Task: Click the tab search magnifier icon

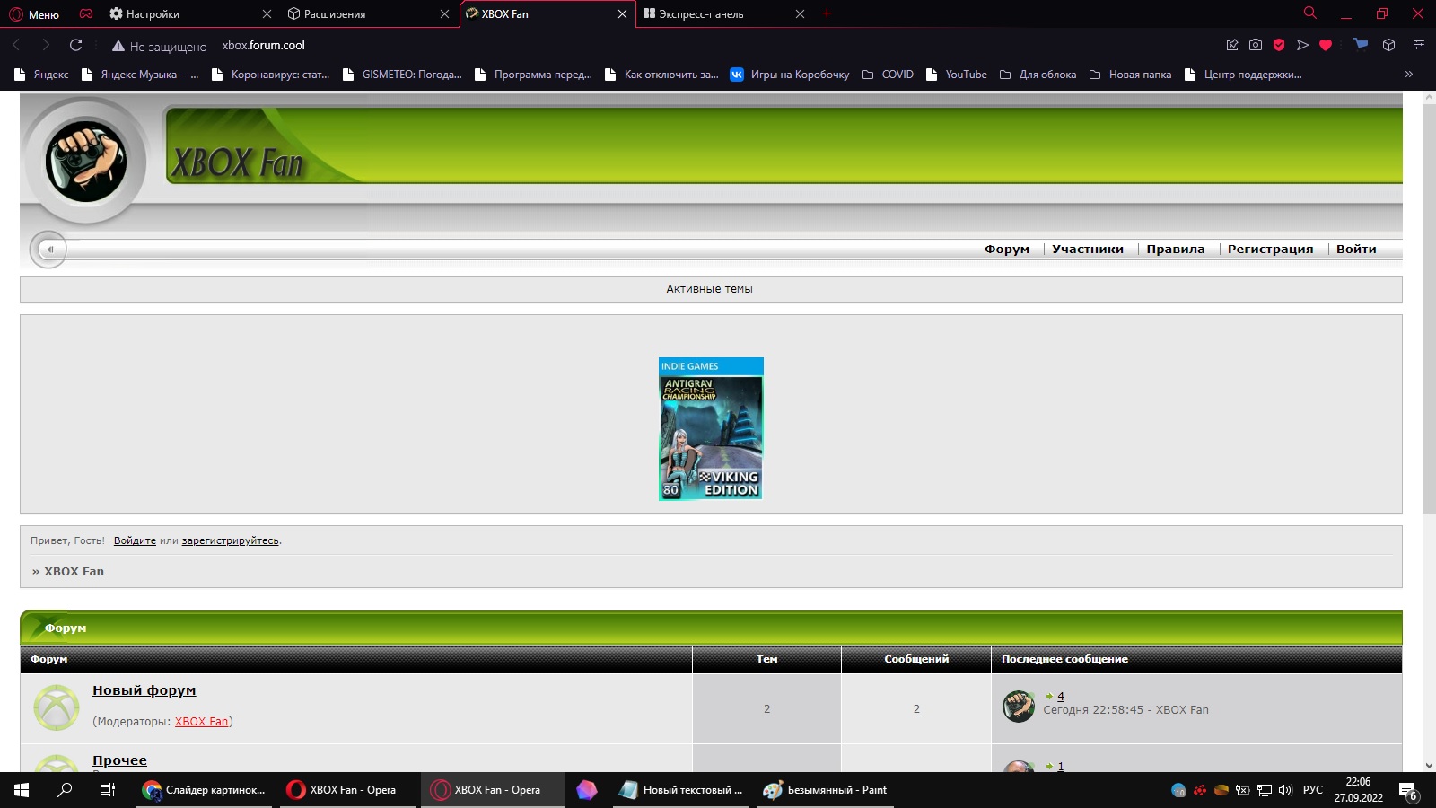Action: (x=1309, y=13)
